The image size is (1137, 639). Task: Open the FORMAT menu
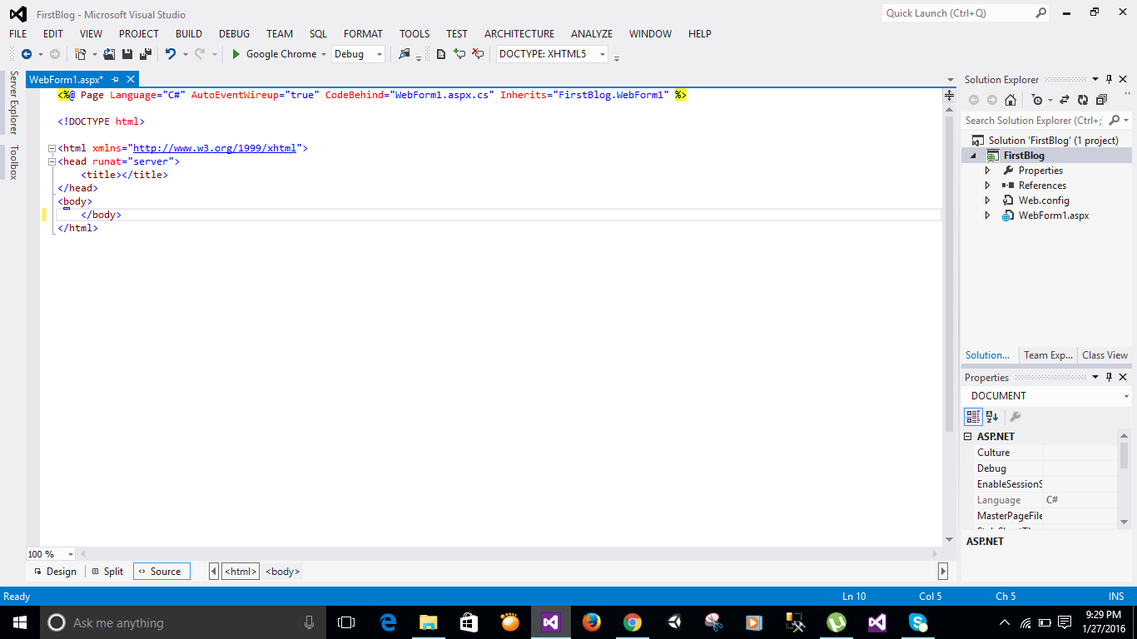pos(363,34)
